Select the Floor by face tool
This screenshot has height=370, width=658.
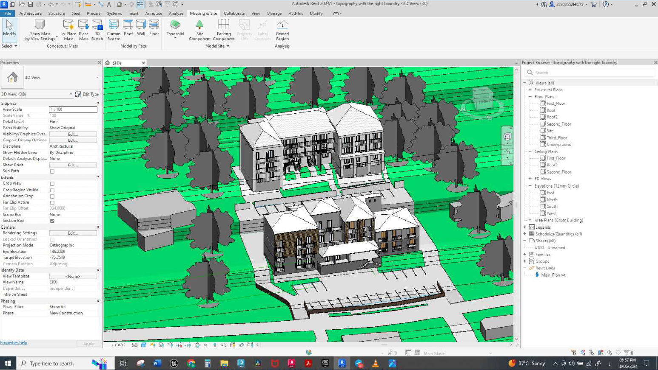(x=154, y=28)
